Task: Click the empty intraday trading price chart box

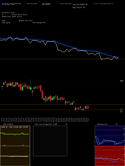Action: click(x=50, y=141)
